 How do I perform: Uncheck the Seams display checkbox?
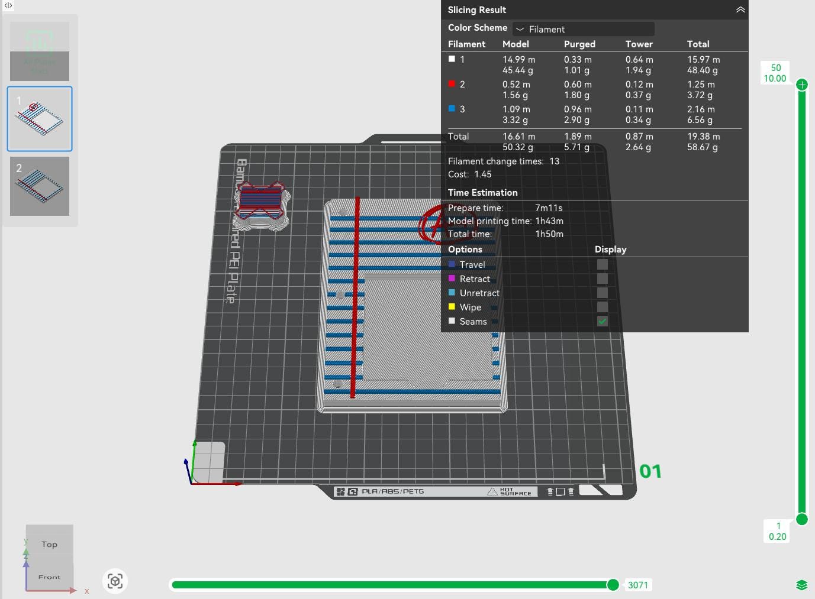(602, 321)
